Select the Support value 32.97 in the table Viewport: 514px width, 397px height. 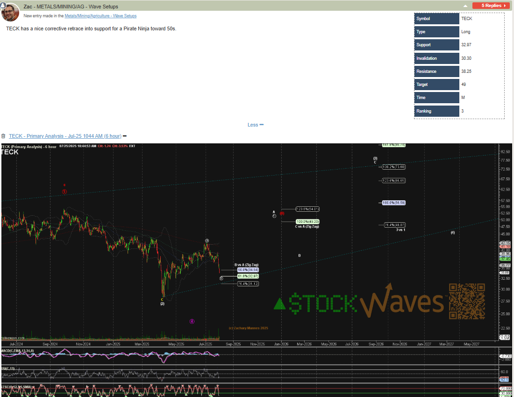(466, 45)
